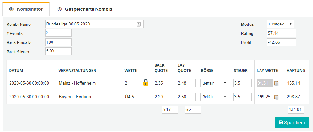Click the # Events input field
The width and height of the screenshot is (313, 132).
coord(58,33)
